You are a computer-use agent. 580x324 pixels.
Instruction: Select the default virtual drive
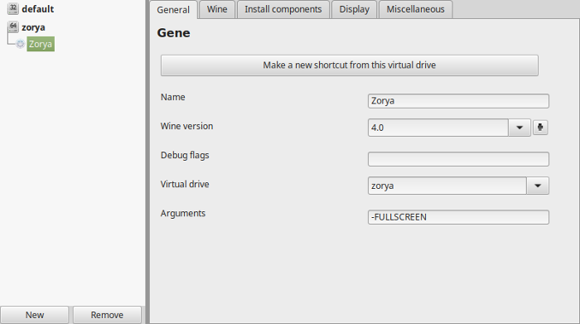(38, 9)
